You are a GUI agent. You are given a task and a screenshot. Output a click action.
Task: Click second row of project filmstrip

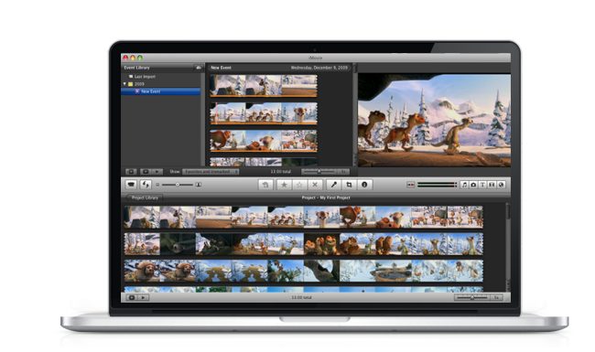(304, 244)
